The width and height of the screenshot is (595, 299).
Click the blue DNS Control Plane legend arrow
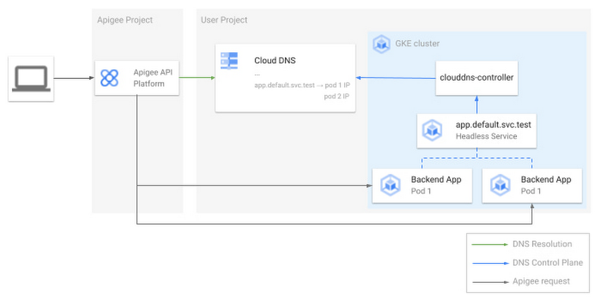(x=490, y=263)
